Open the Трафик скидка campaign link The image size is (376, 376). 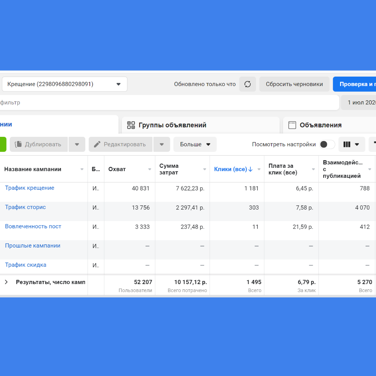click(26, 265)
